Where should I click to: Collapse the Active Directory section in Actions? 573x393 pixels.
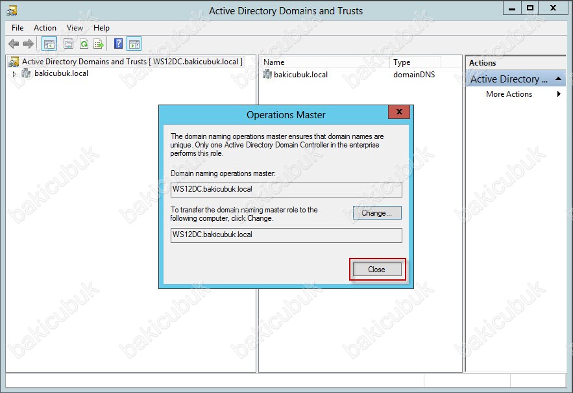pyautogui.click(x=558, y=79)
